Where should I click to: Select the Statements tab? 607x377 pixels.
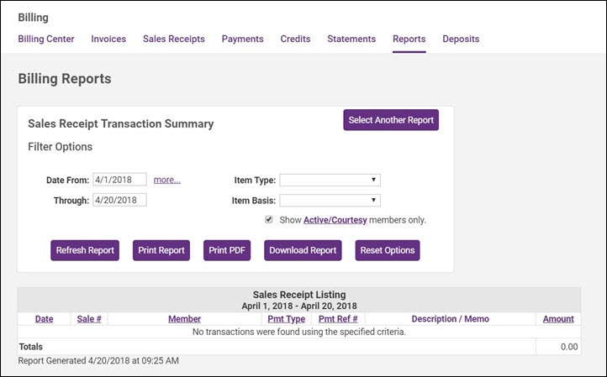pyautogui.click(x=351, y=39)
